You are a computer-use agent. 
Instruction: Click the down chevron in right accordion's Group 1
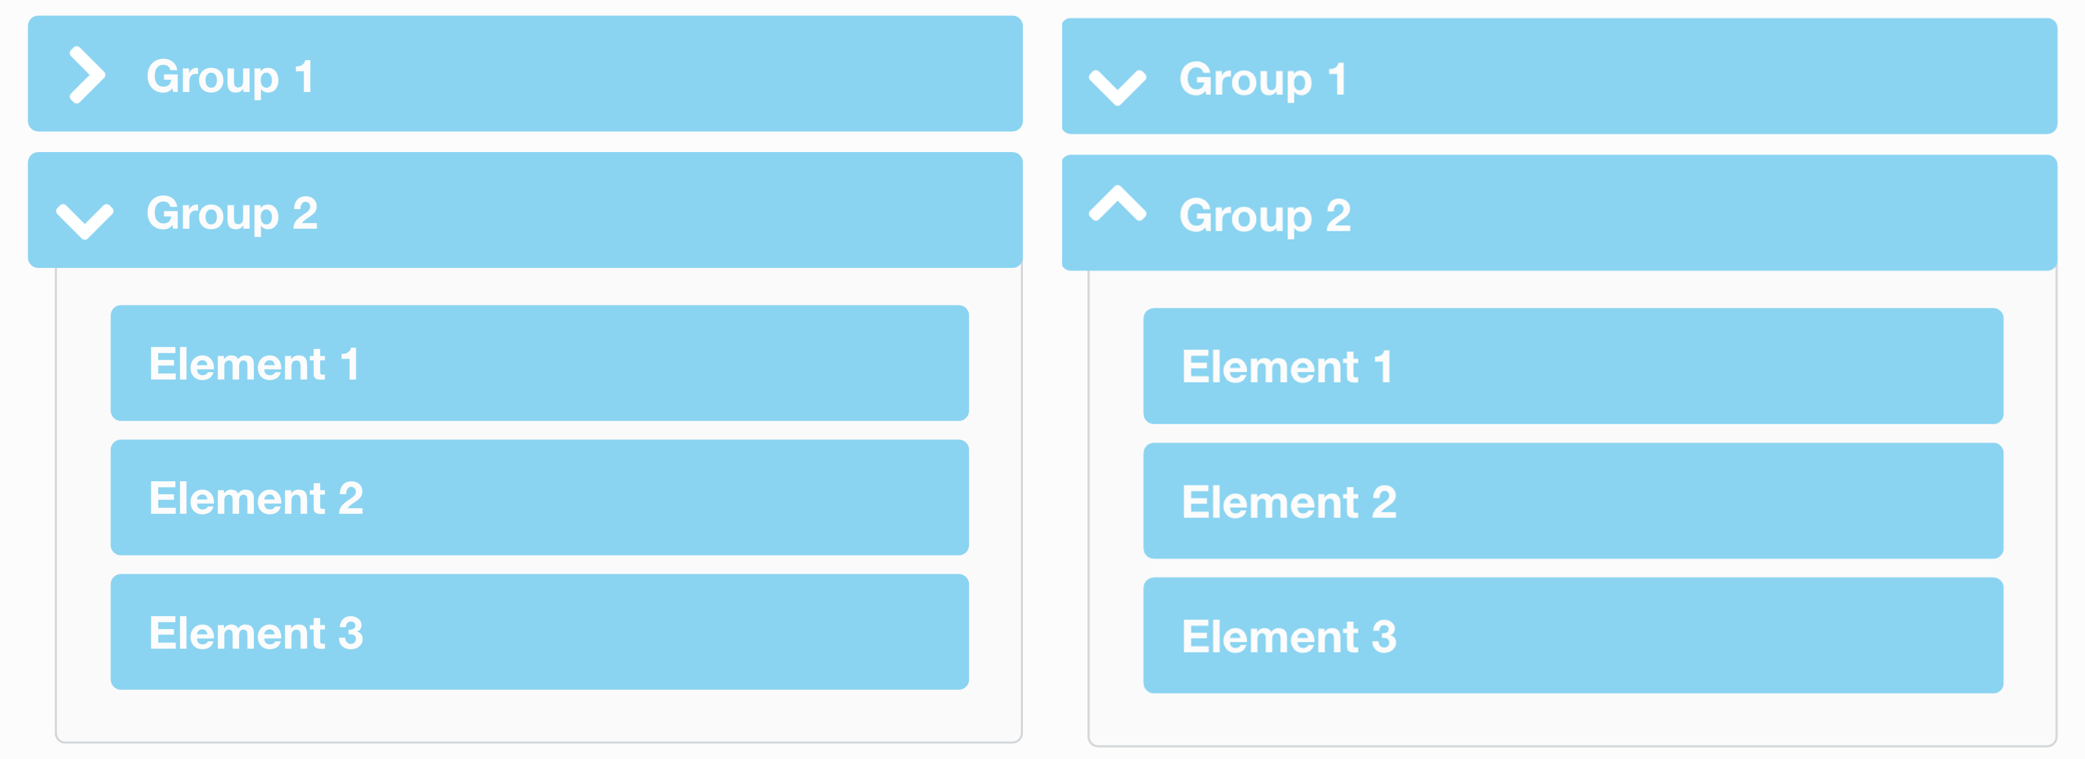click(1117, 86)
